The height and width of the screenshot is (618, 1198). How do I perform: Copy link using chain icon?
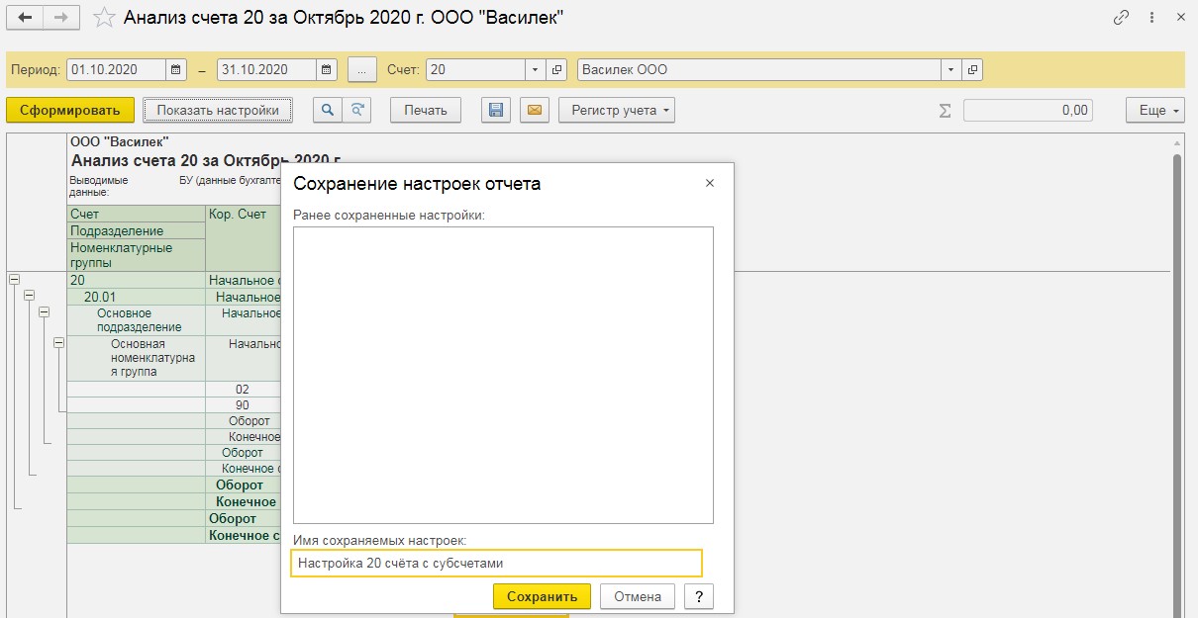point(1122,18)
